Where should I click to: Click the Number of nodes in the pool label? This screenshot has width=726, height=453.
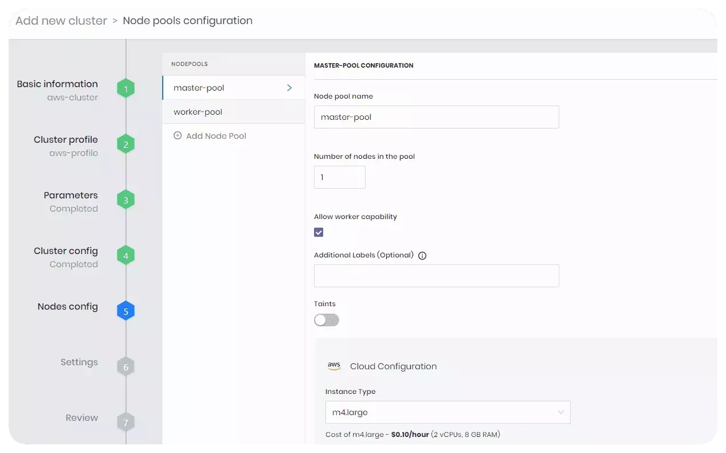click(364, 157)
